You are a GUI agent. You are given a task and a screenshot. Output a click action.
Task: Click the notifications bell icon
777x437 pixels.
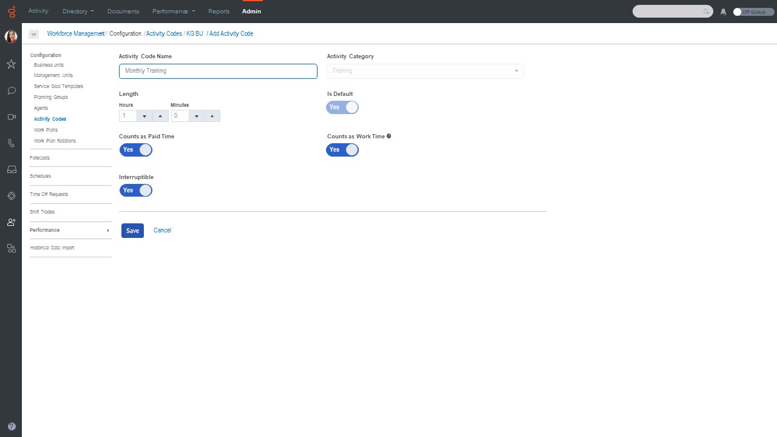point(723,12)
